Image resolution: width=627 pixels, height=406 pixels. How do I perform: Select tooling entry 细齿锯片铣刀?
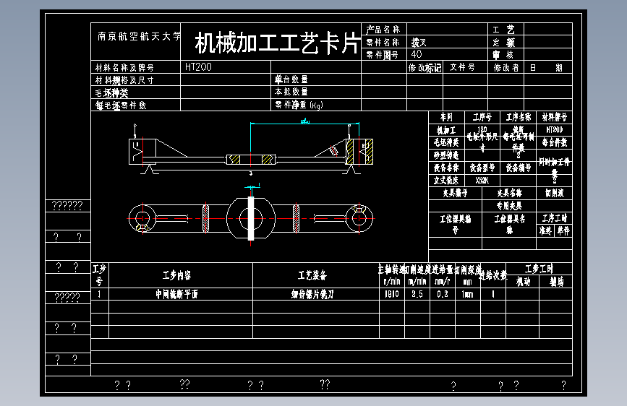312,294
